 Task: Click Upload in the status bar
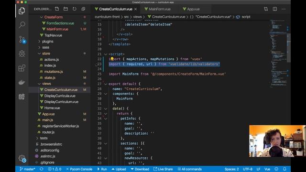click(119, 169)
